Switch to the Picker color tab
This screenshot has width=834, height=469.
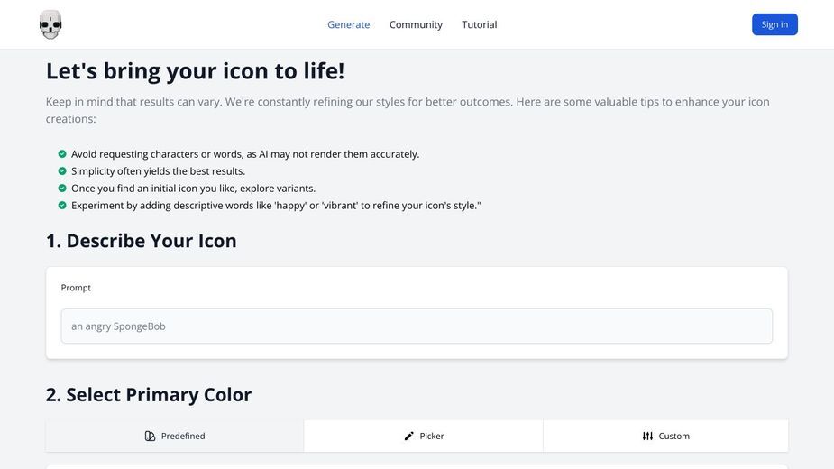point(424,436)
